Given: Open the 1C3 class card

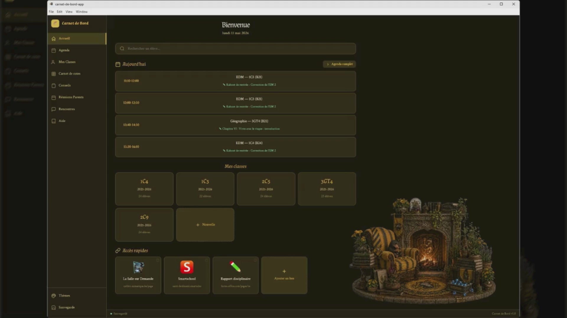Looking at the screenshot, I should click(205, 189).
